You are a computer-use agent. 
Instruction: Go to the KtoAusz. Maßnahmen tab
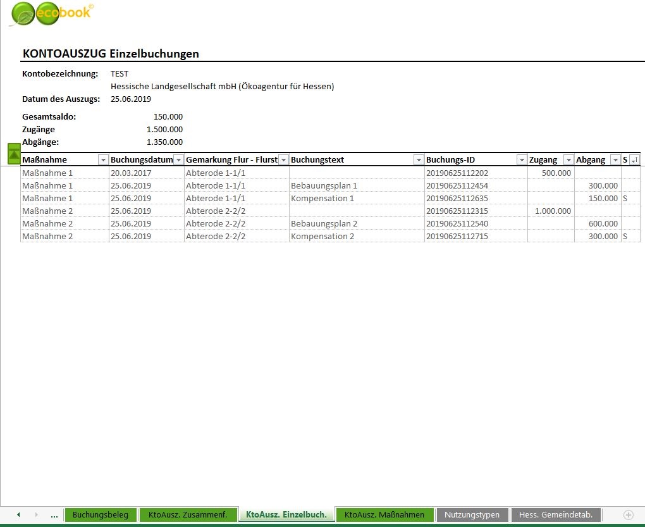pyautogui.click(x=384, y=515)
